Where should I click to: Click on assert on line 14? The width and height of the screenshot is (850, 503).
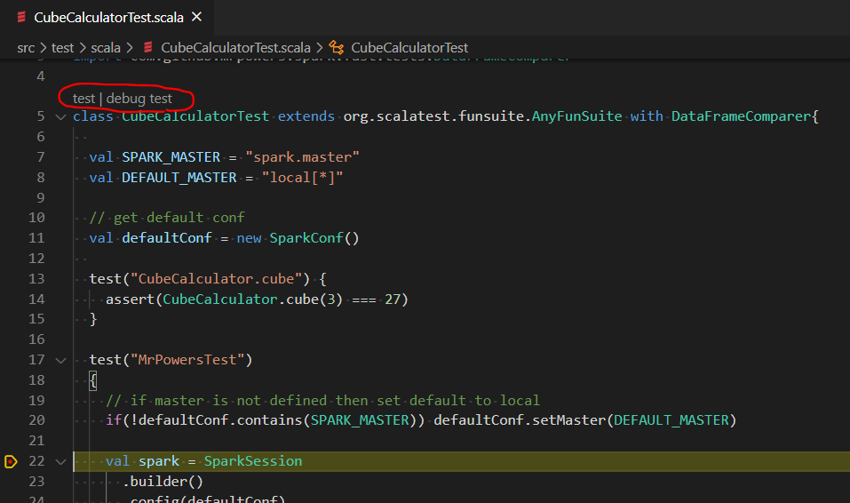(x=130, y=299)
